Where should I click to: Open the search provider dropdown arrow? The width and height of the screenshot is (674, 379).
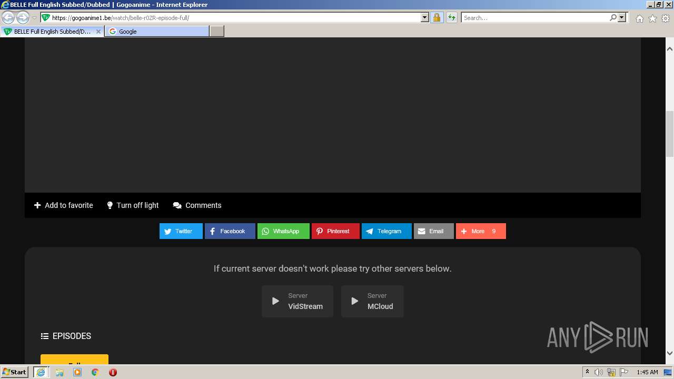pyautogui.click(x=622, y=17)
